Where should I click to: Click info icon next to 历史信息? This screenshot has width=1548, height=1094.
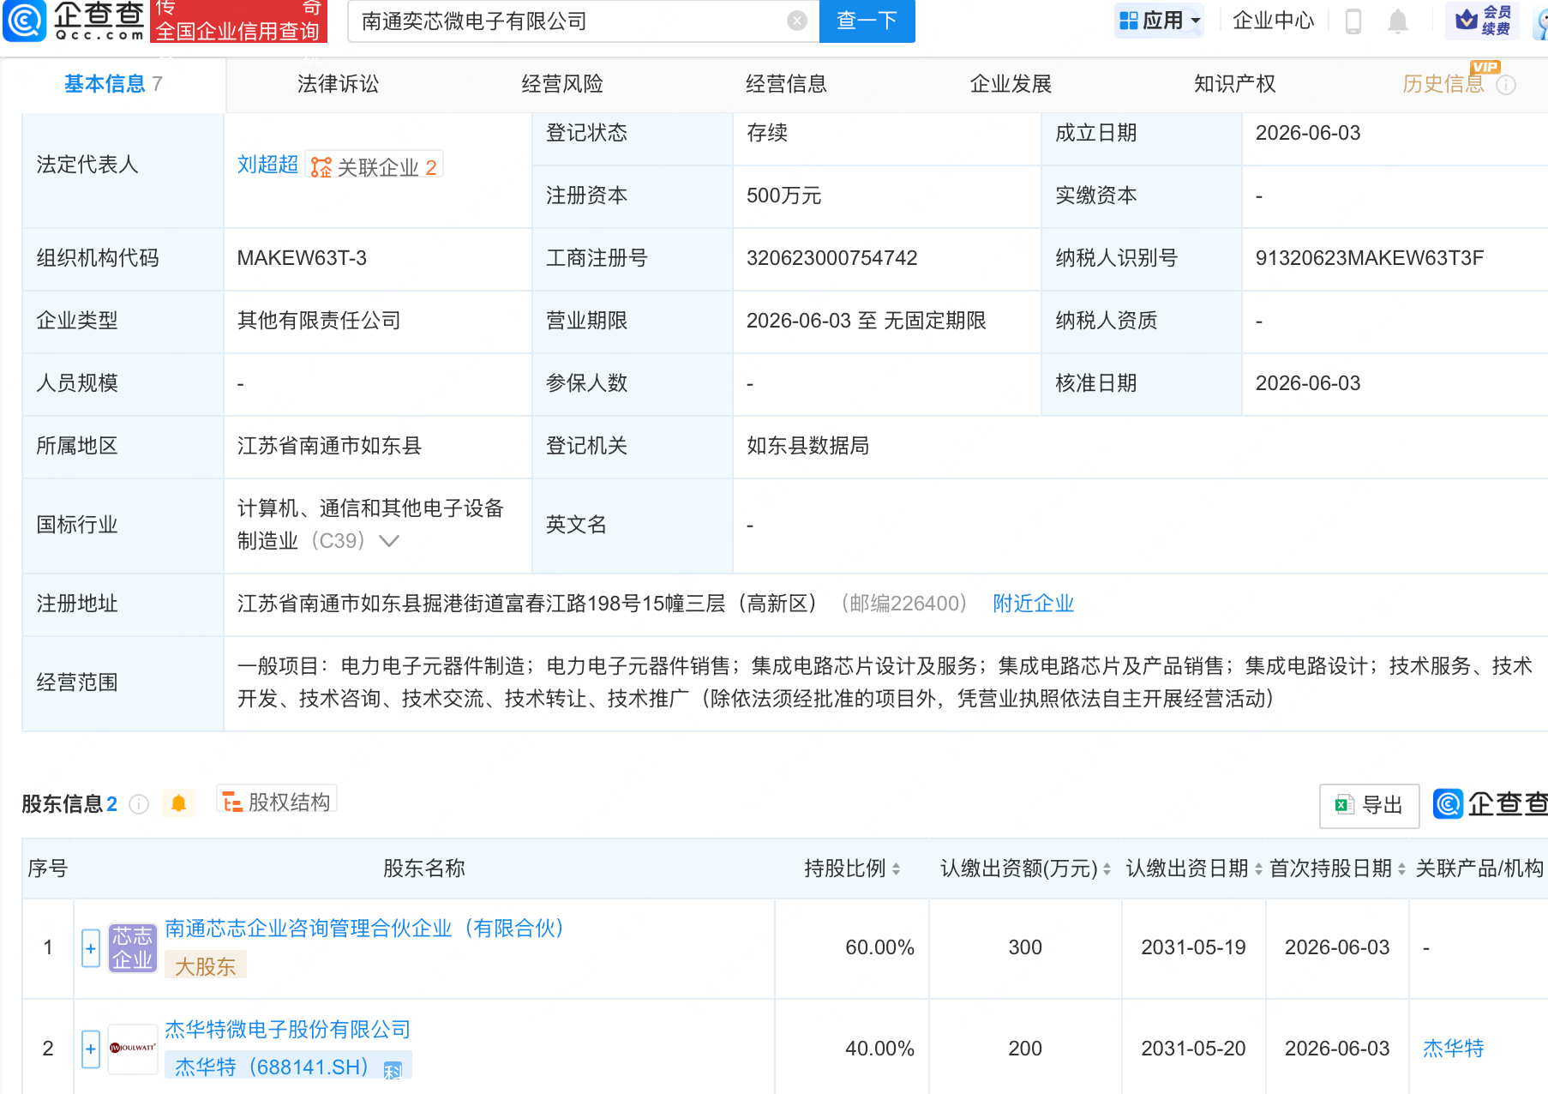tap(1506, 85)
